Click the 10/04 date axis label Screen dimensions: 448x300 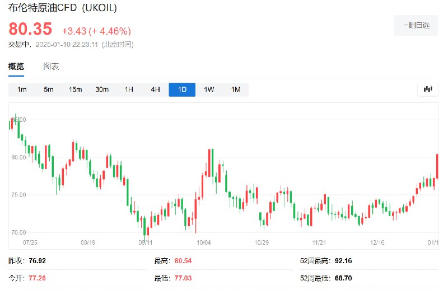pyautogui.click(x=204, y=242)
